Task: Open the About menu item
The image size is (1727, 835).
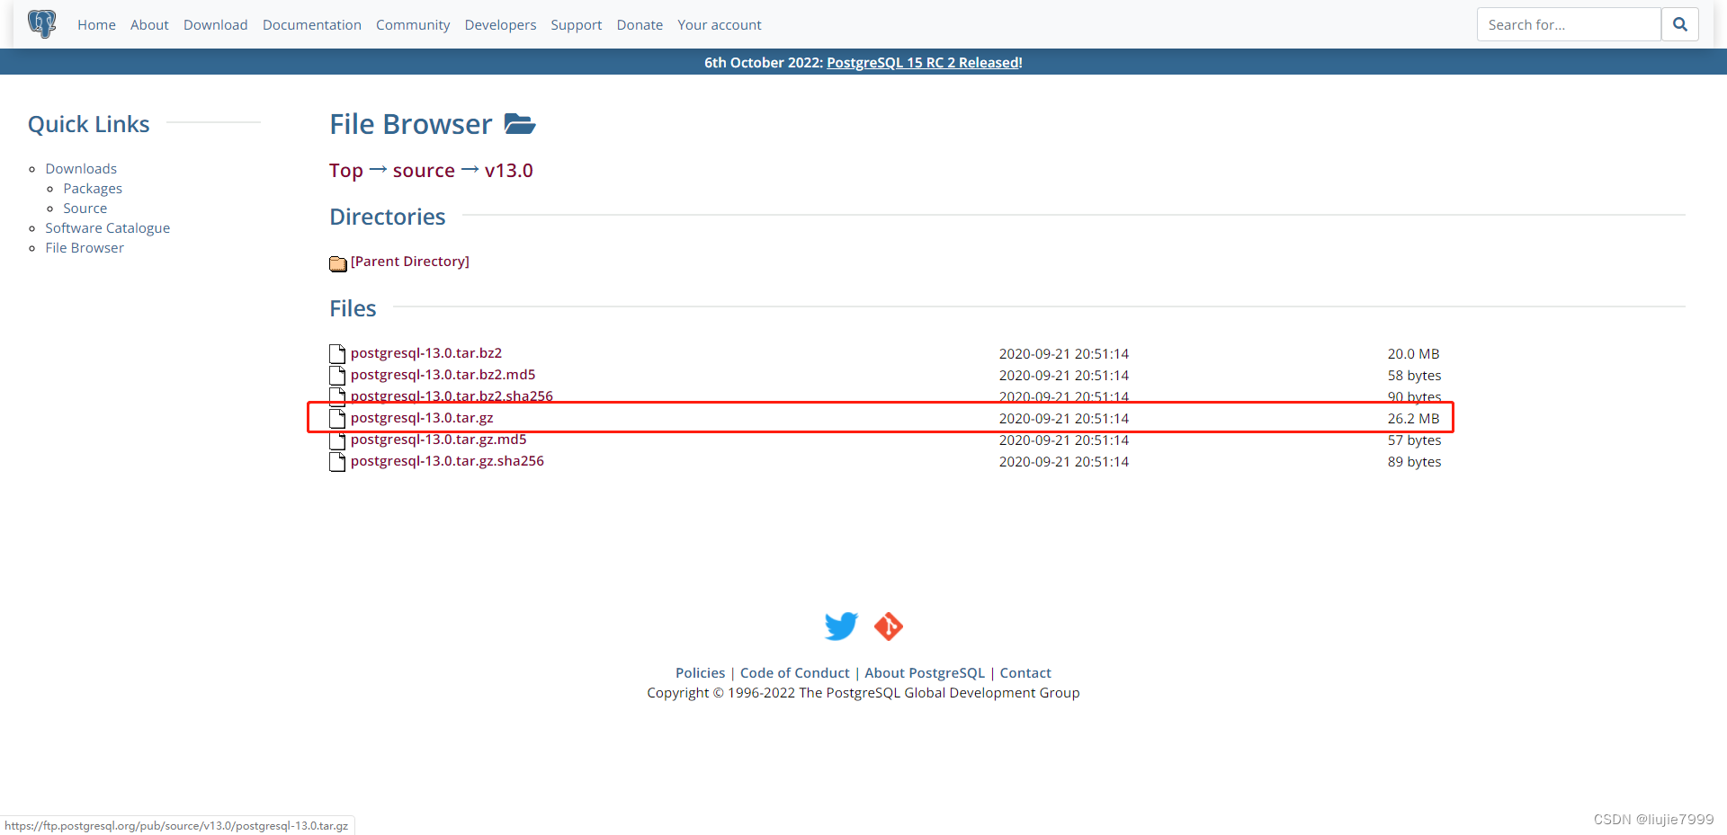Action: click(x=149, y=24)
